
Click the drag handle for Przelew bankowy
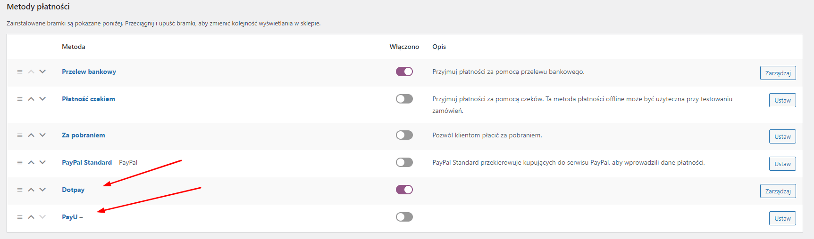pos(20,72)
